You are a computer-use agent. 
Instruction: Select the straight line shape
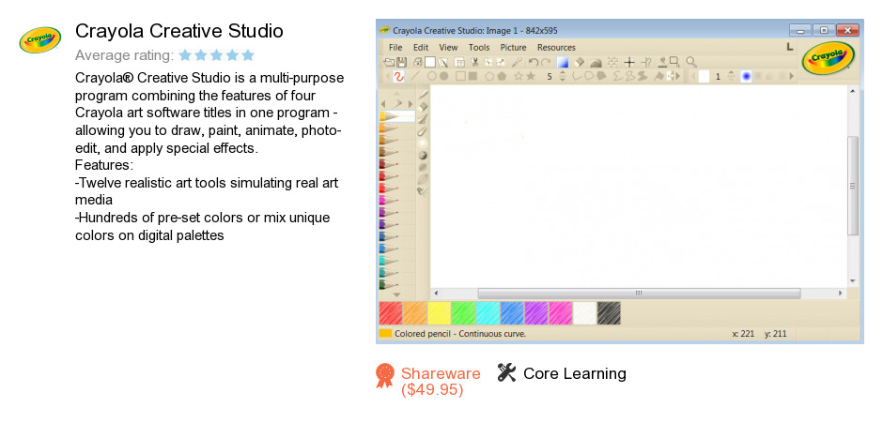click(x=415, y=76)
